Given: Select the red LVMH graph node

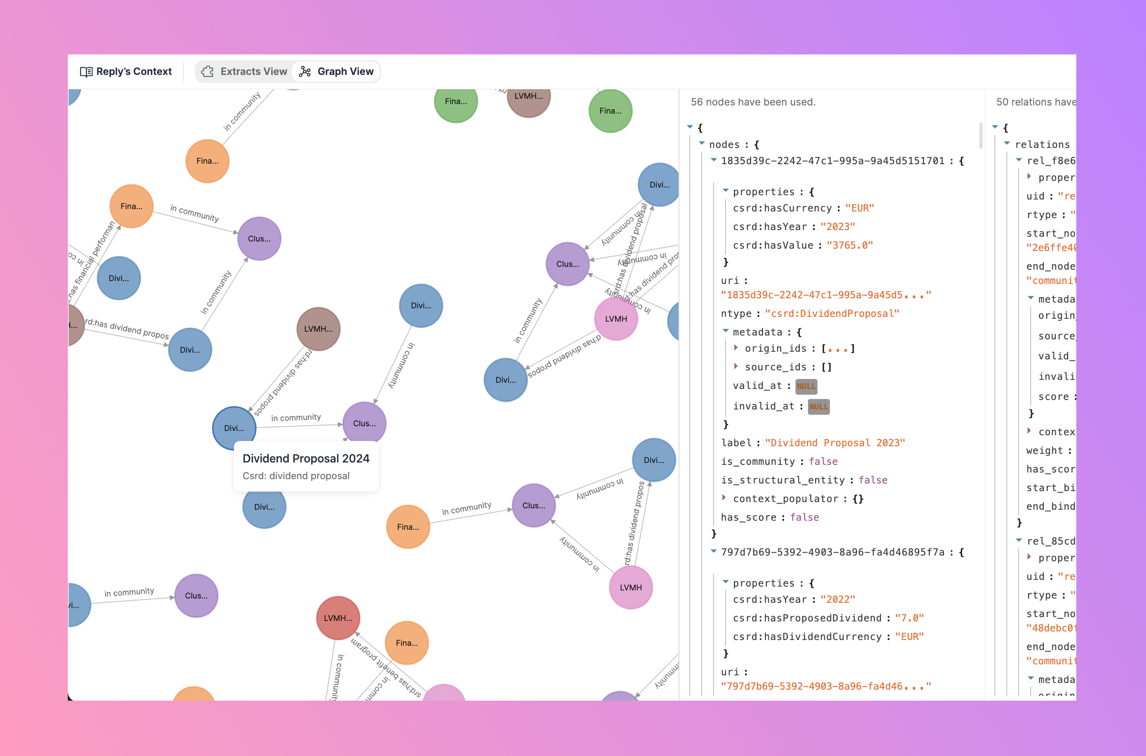Looking at the screenshot, I should tap(338, 618).
